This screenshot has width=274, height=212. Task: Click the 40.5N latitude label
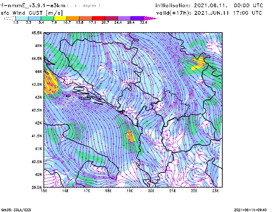(x=37, y=162)
